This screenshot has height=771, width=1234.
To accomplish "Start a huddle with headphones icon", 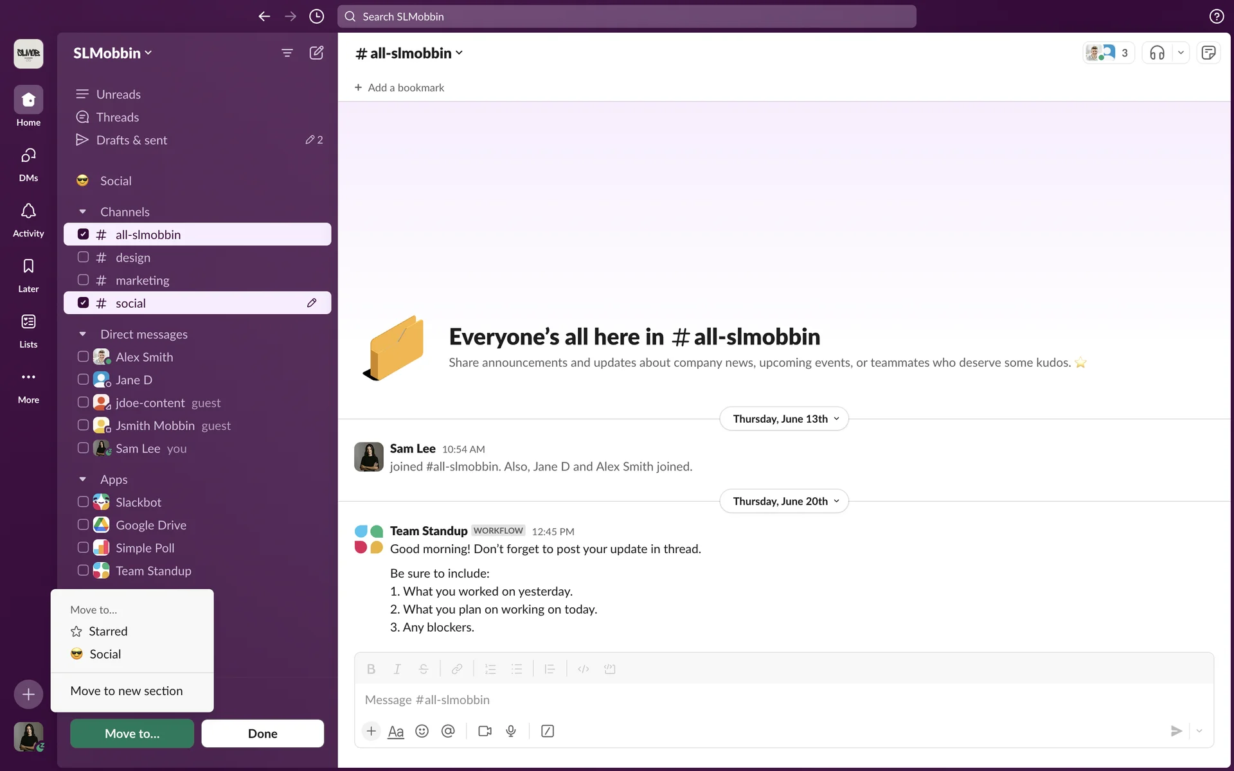I will pyautogui.click(x=1157, y=53).
